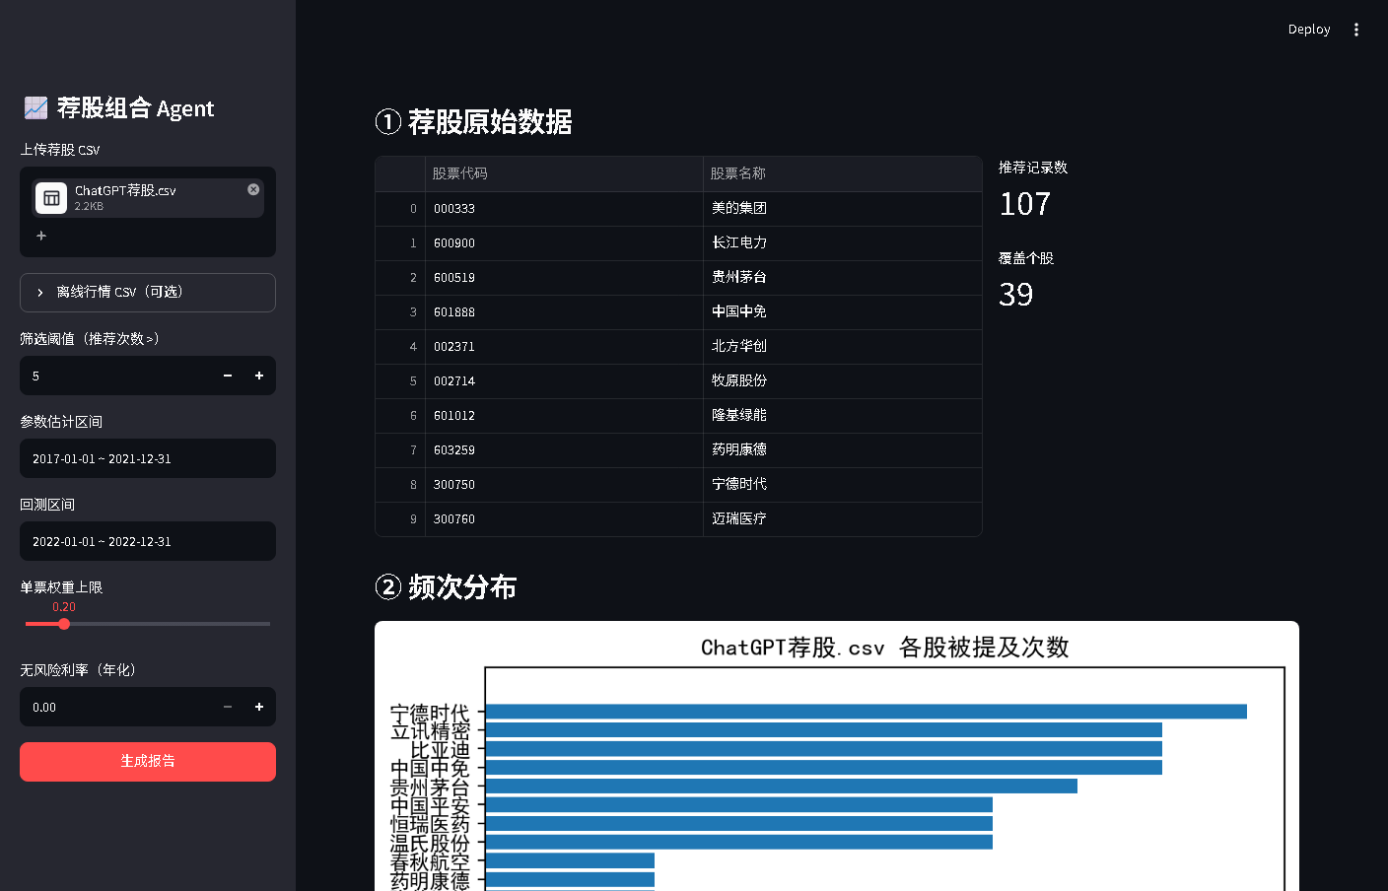Select the cell 300750
This screenshot has height=891, width=1388.
[564, 485]
